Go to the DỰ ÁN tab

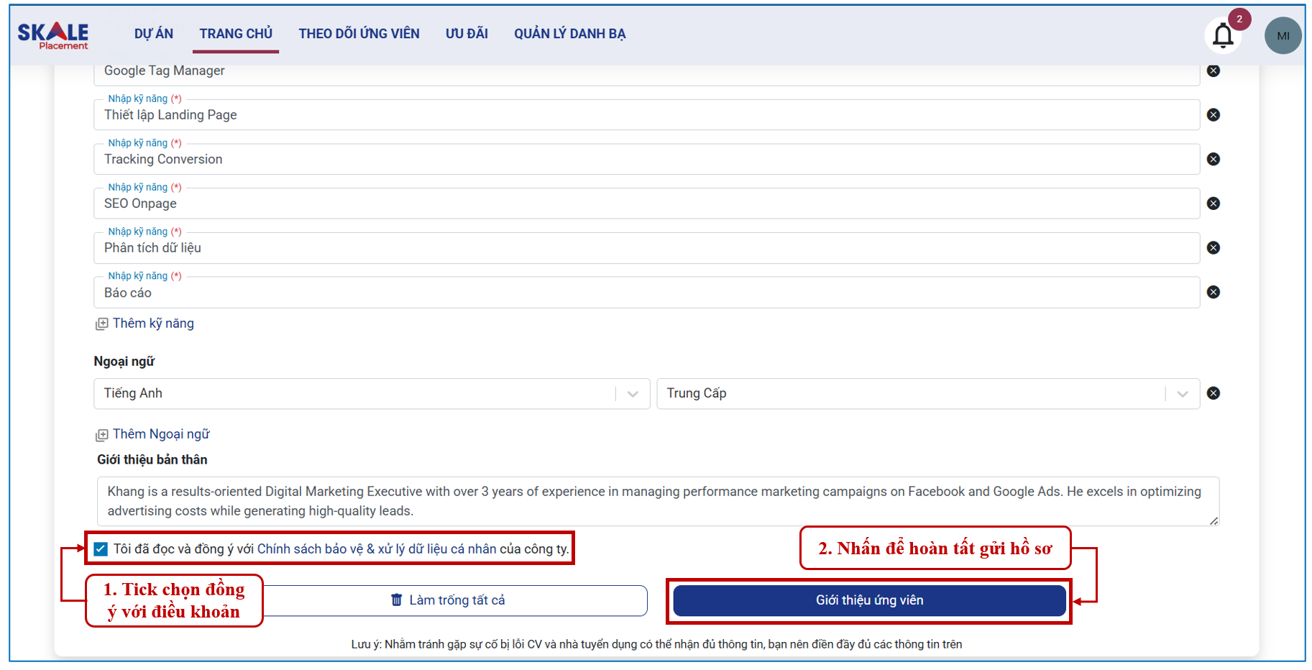(x=154, y=34)
